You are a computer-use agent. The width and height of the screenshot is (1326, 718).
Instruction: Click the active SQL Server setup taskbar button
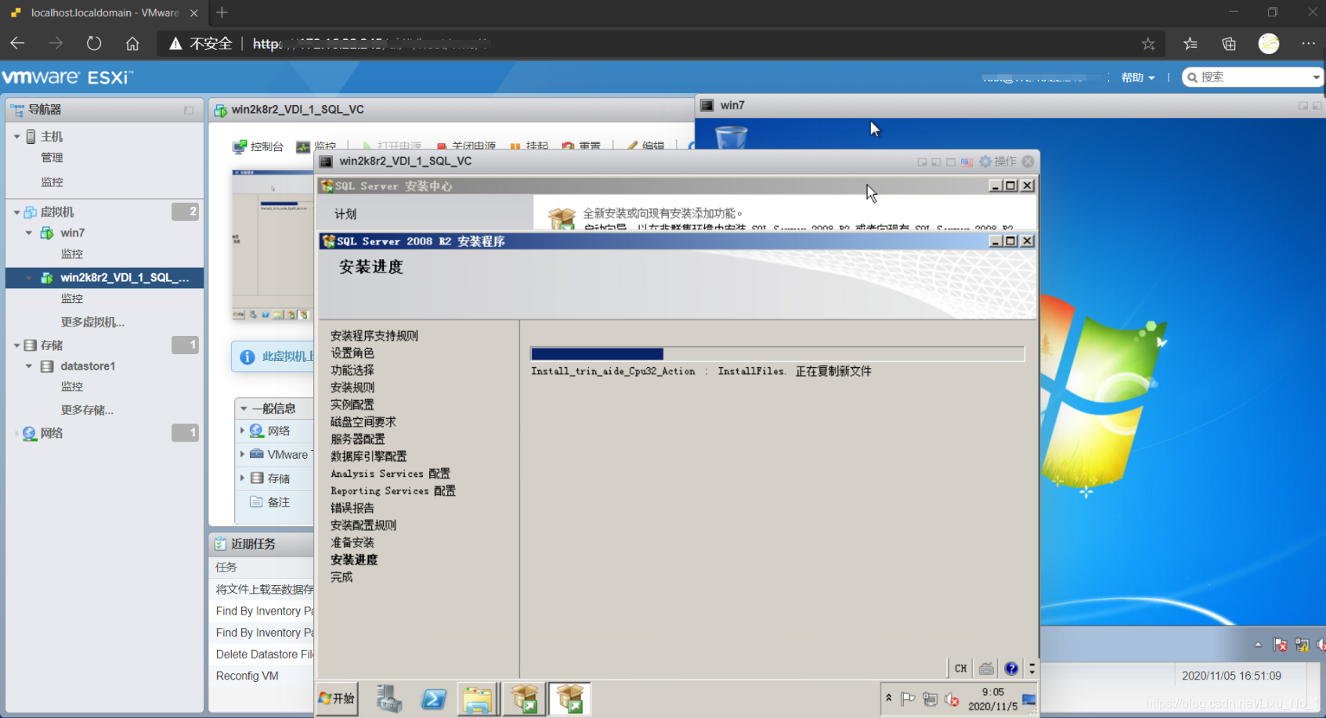[x=570, y=698]
